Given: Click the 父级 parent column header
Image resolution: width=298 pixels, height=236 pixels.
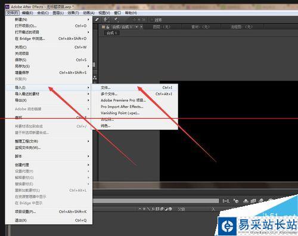Looking at the screenshot, I should [181, 209].
